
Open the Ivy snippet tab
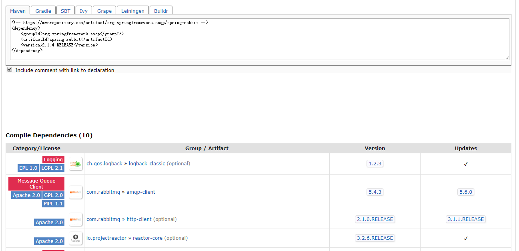click(x=84, y=10)
